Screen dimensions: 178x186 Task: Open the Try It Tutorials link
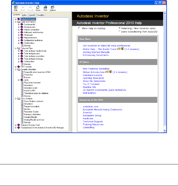(x=91, y=84)
